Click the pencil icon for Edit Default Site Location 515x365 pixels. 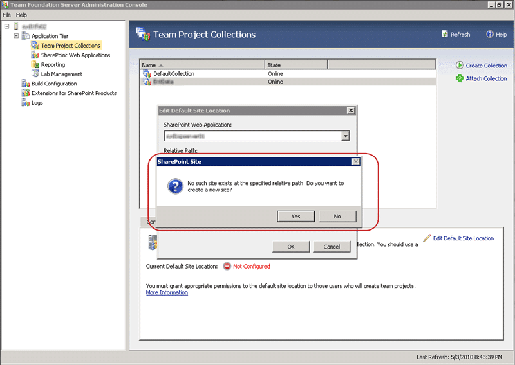coord(427,238)
